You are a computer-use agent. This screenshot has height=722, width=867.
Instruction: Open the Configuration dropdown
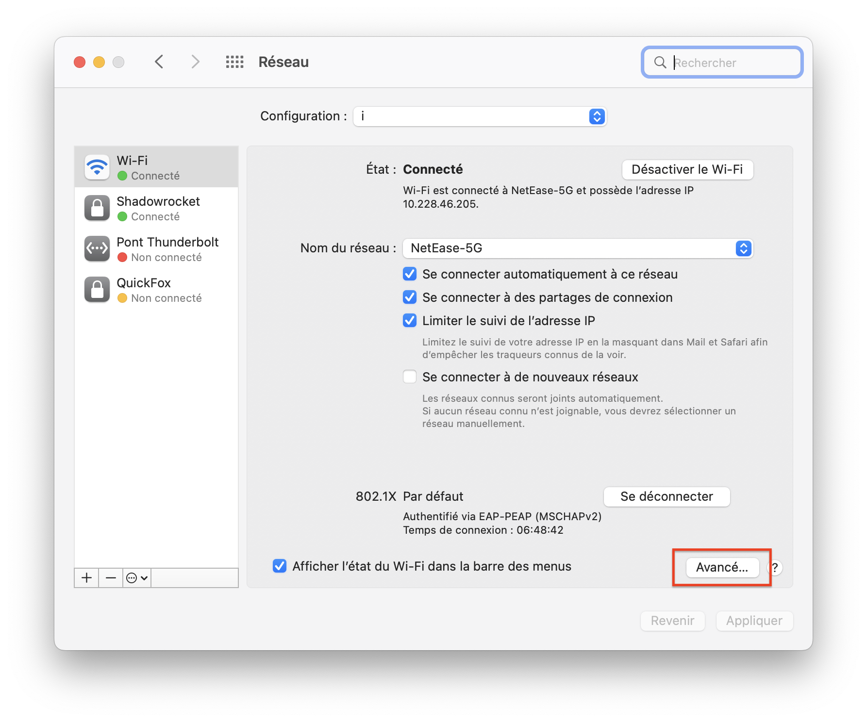point(480,116)
